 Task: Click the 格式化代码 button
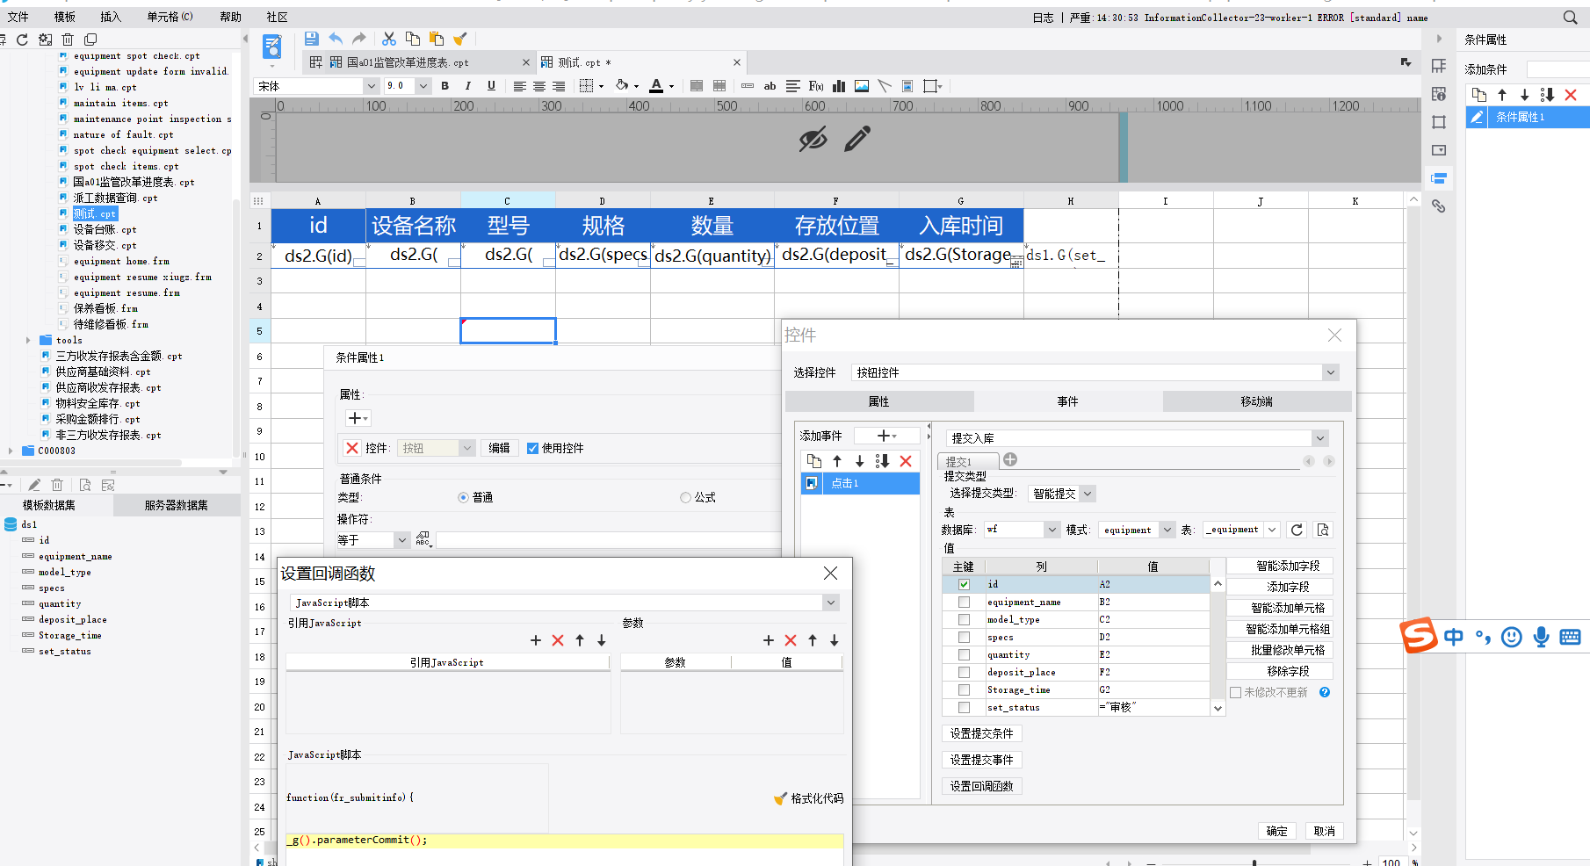click(x=808, y=798)
